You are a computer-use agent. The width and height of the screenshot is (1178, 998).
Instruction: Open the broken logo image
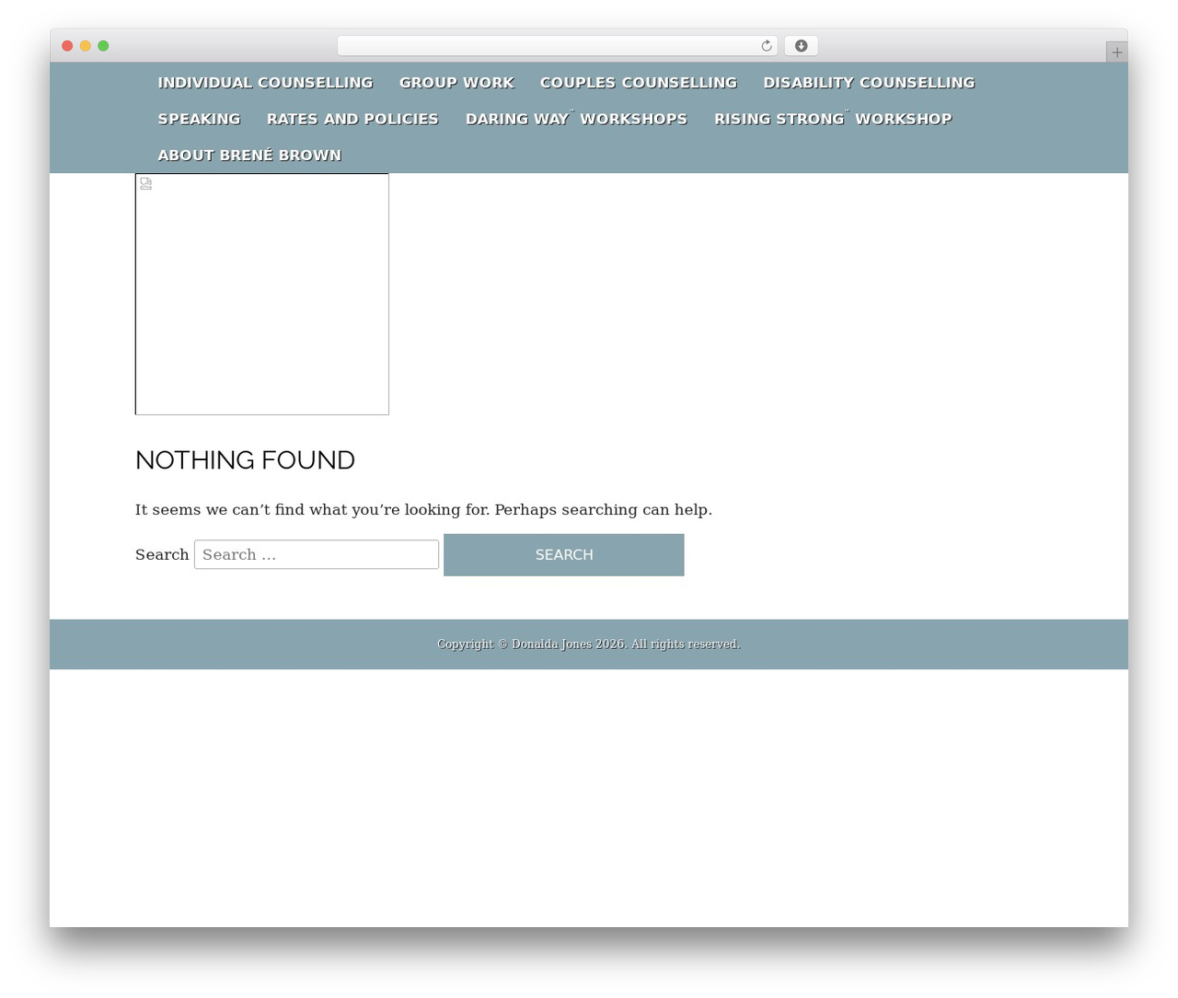pos(262,294)
